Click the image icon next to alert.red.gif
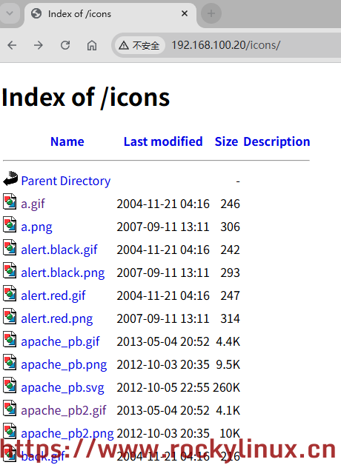341x465 pixels. point(10,293)
